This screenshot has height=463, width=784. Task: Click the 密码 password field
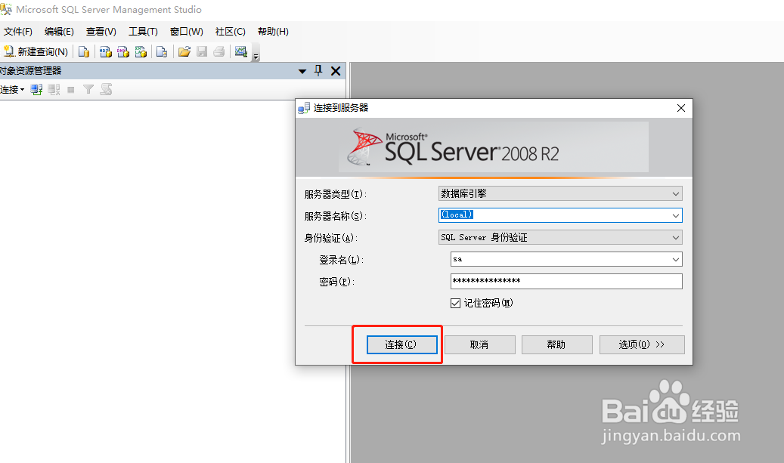[x=566, y=281]
